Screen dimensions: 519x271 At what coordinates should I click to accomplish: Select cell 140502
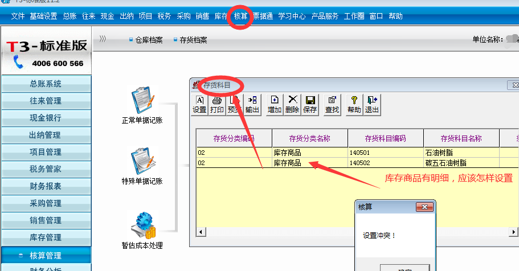pyautogui.click(x=386, y=163)
